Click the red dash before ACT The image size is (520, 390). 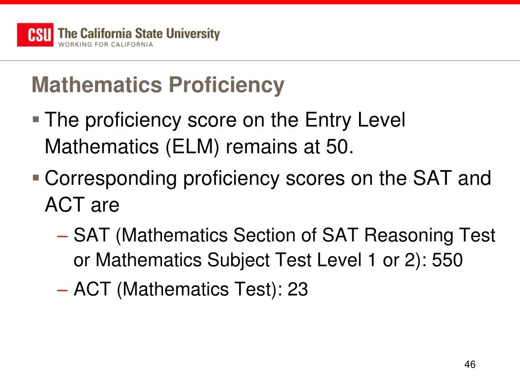pos(62,290)
